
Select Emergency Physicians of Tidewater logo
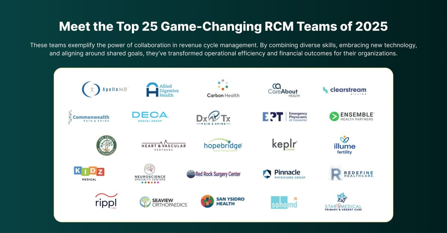pyautogui.click(x=285, y=116)
